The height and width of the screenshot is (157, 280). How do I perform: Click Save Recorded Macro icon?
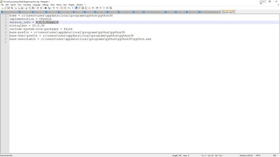tap(111, 8)
